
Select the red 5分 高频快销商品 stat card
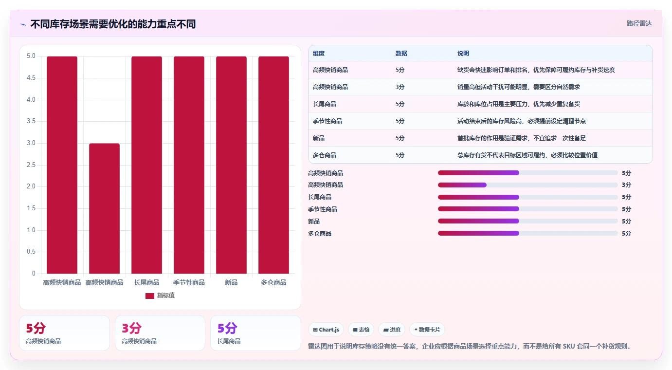point(64,333)
